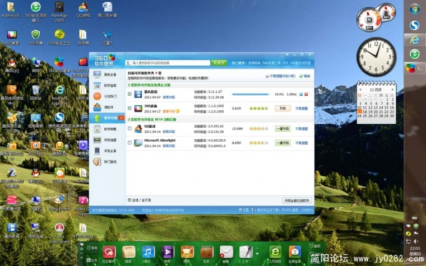Click next month arrow on calendar gadget
The width and height of the screenshot is (426, 266).
tap(392, 89)
